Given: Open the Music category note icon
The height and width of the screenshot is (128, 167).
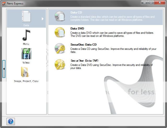Looking at the screenshot, I should pos(26,35).
